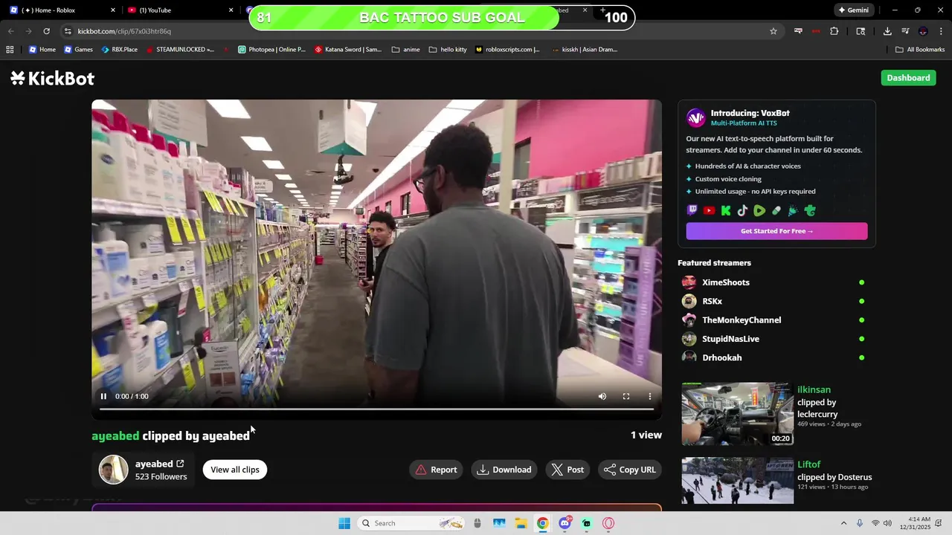Open the STEAMUNLOCKED bookmark
This screenshot has width=952, height=535.
point(180,50)
